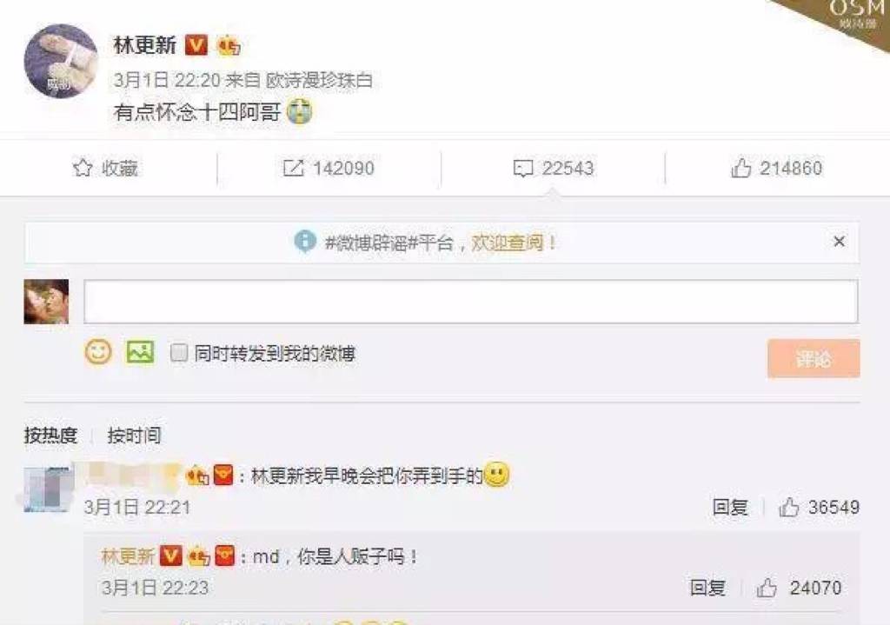Open the comment bubble icon showing 22543
The width and height of the screenshot is (890, 625).
522,169
